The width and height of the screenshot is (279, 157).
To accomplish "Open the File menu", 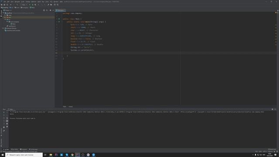I will point(5,2).
